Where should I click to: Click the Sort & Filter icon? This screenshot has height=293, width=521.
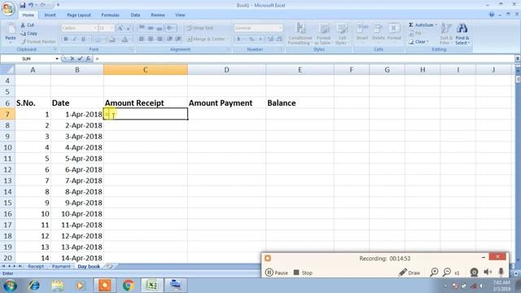point(445,28)
